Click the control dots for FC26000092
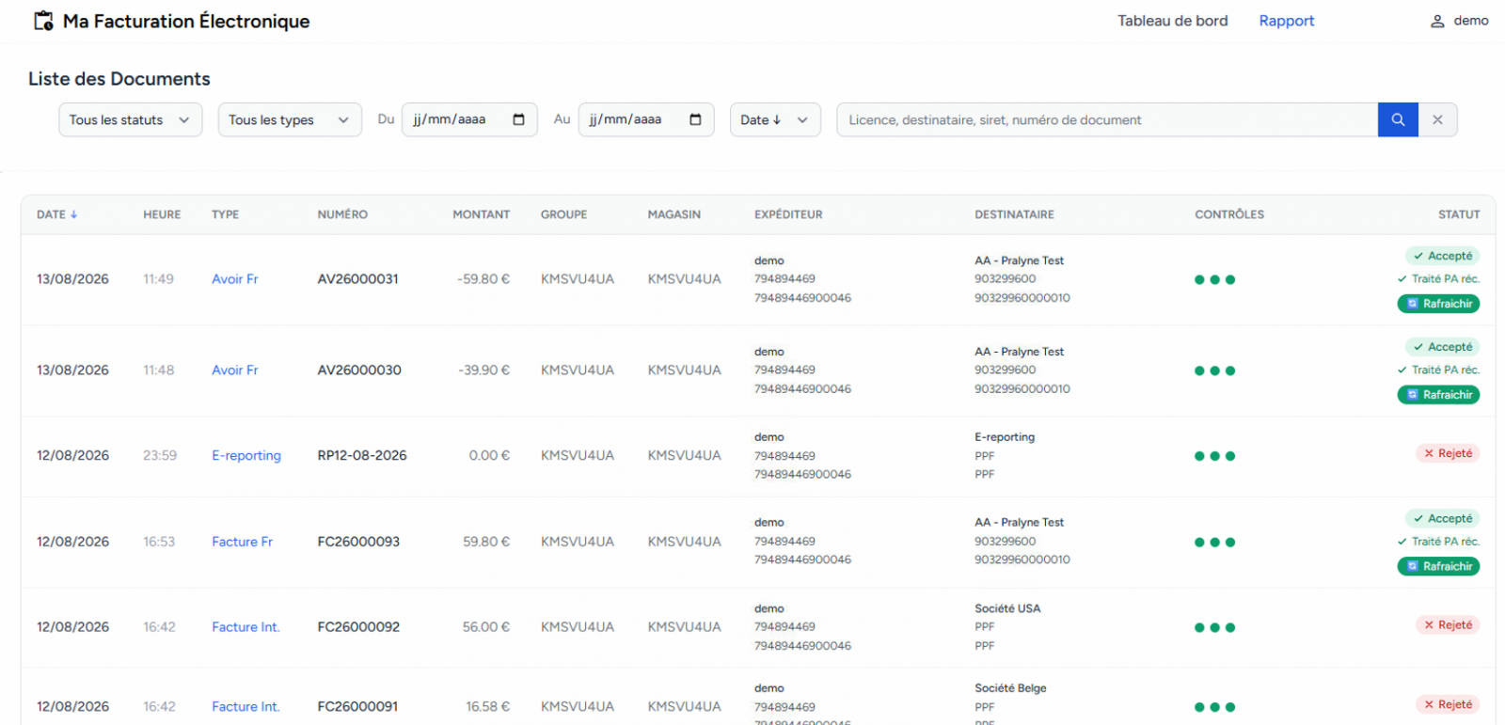Screen dimensions: 1505x725 [1214, 627]
